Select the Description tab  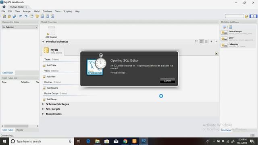tap(8, 72)
